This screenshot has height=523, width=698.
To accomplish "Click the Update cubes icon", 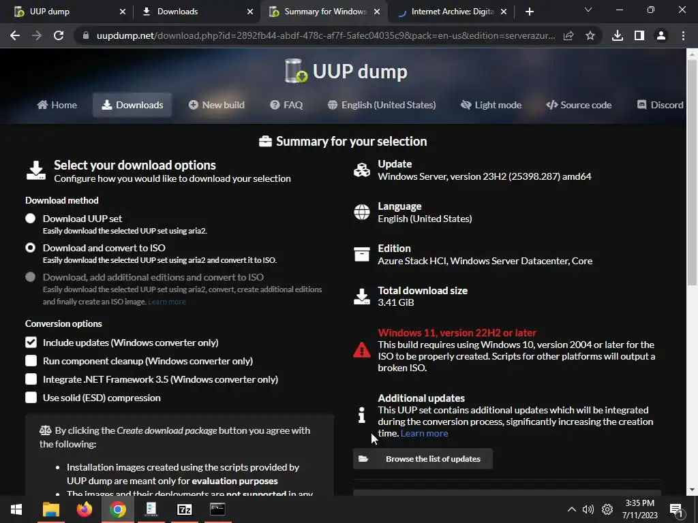I will pyautogui.click(x=362, y=170).
